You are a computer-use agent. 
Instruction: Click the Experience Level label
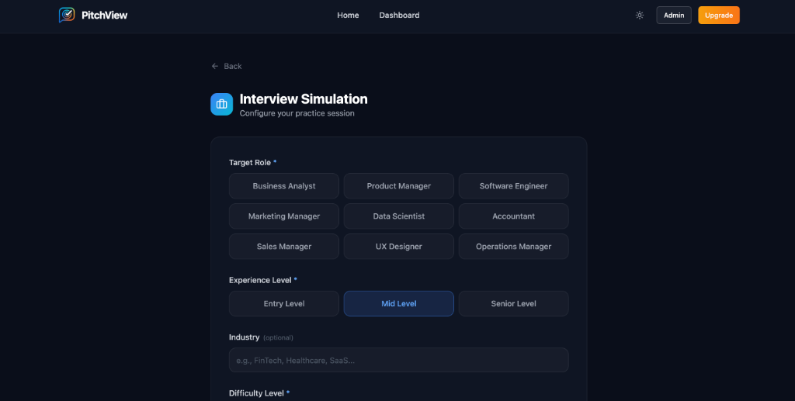point(260,280)
